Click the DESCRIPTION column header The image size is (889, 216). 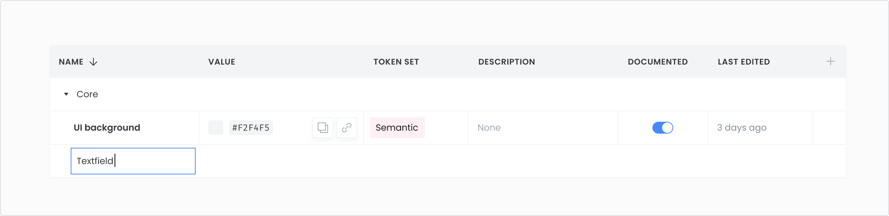(507, 62)
